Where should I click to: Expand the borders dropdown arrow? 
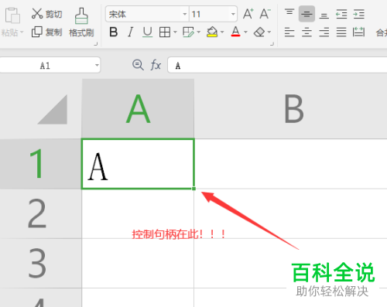(175, 32)
